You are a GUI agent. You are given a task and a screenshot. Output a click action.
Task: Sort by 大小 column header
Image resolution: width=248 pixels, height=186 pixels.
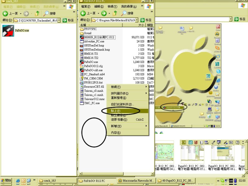point(134,25)
